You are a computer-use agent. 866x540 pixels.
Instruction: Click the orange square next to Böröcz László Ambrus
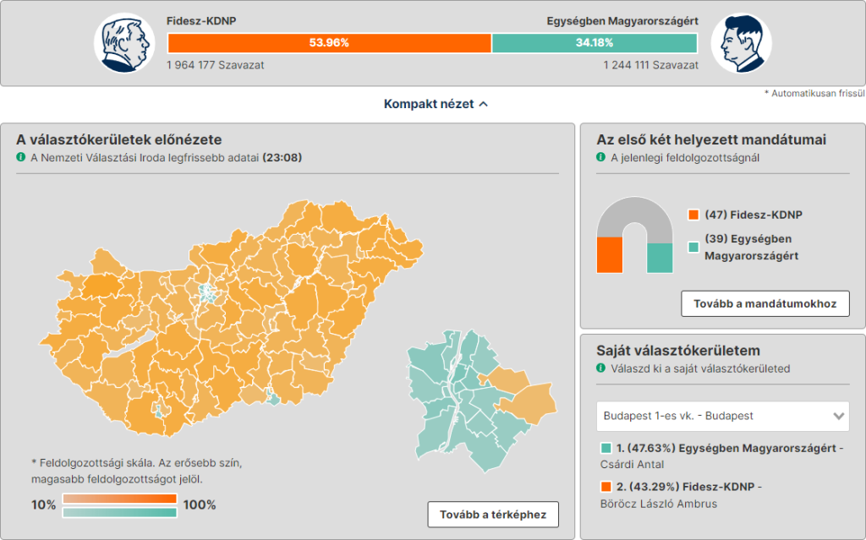point(606,487)
